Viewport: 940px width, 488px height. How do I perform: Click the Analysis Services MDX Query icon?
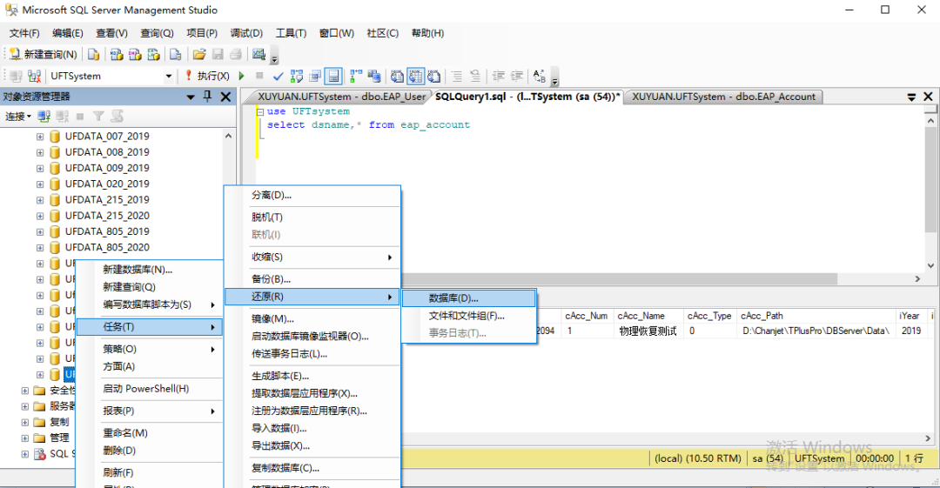point(117,55)
